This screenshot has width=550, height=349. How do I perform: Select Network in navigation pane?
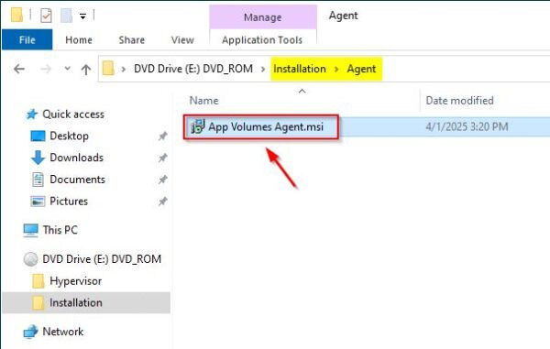[x=62, y=331]
